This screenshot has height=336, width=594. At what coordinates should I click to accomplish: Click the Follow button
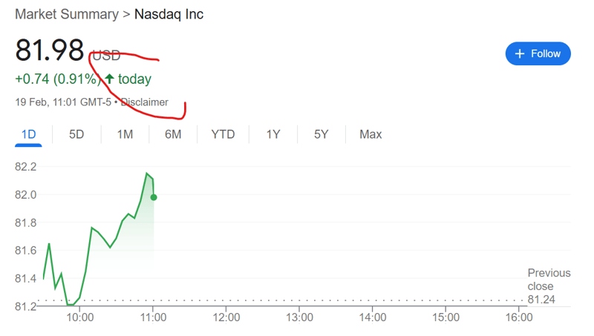pos(538,53)
